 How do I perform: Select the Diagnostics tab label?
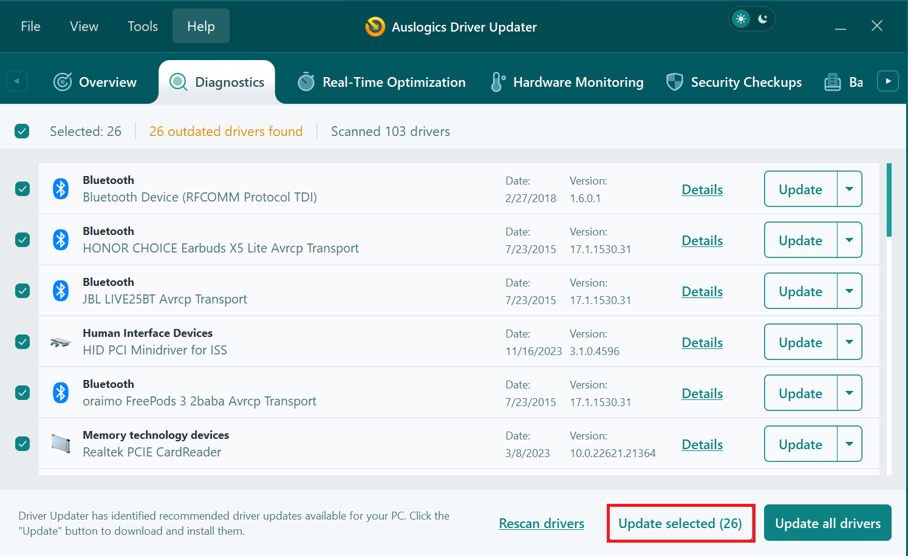click(230, 82)
